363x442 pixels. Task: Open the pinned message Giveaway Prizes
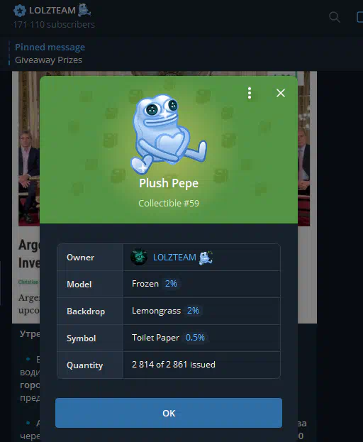point(50,53)
